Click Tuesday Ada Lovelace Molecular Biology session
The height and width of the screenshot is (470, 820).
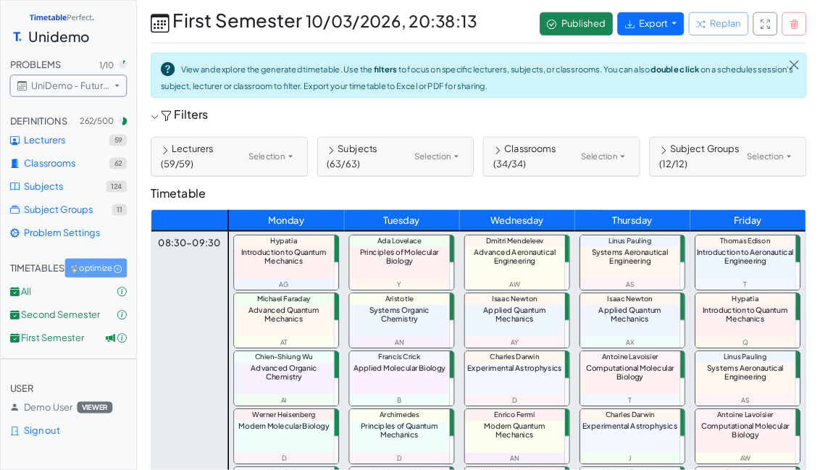pyautogui.click(x=401, y=262)
